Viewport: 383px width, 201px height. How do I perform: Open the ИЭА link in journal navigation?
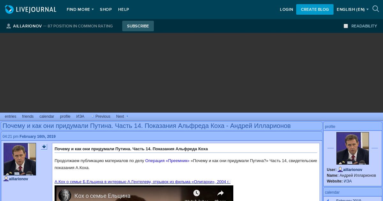click(x=80, y=116)
